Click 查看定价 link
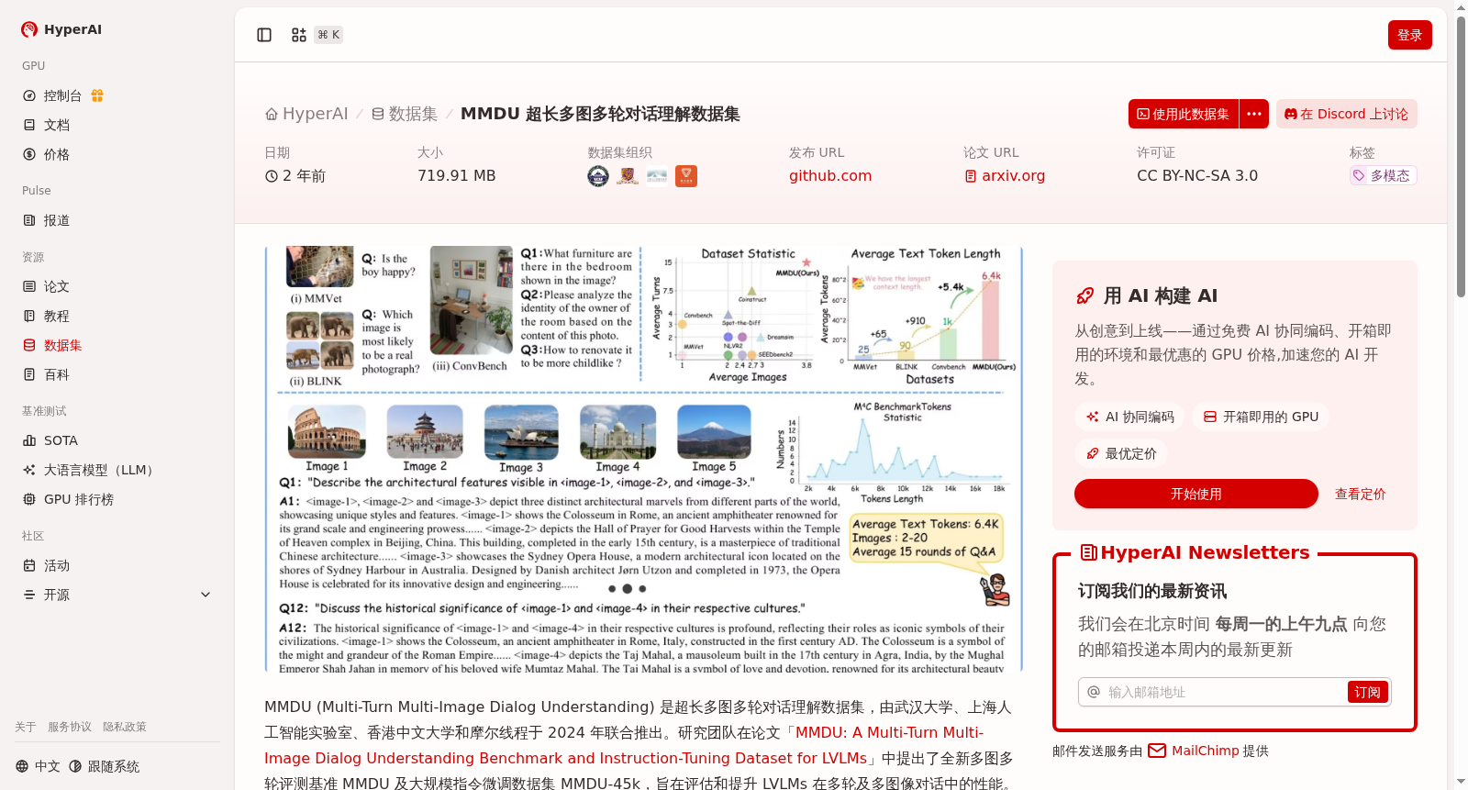1468x790 pixels. (x=1361, y=494)
